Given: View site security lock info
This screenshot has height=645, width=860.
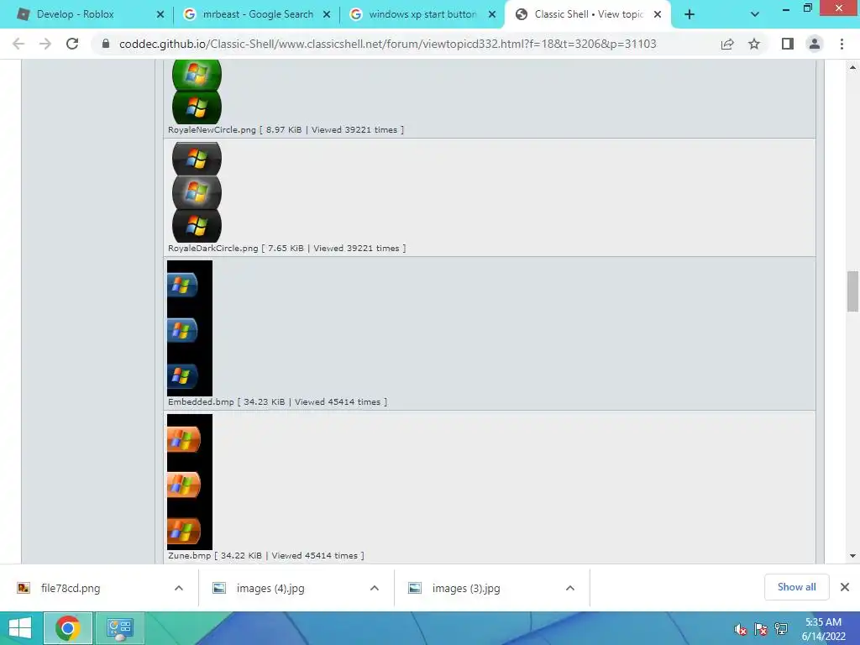Looking at the screenshot, I should tap(106, 44).
